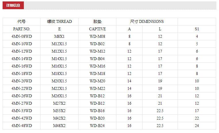
Task: Select part number 4MN-48WD
Action: [x=22, y=126]
